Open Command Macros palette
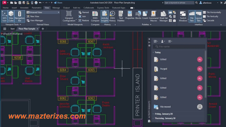 pyautogui.click(x=153, y=16)
